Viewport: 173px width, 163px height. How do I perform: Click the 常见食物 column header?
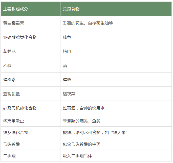click(71, 9)
